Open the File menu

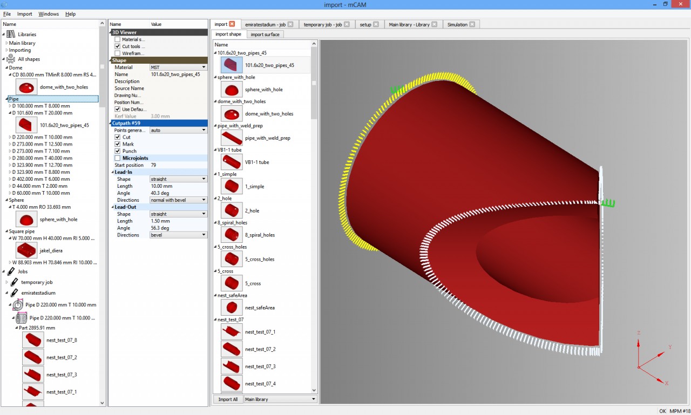click(7, 14)
